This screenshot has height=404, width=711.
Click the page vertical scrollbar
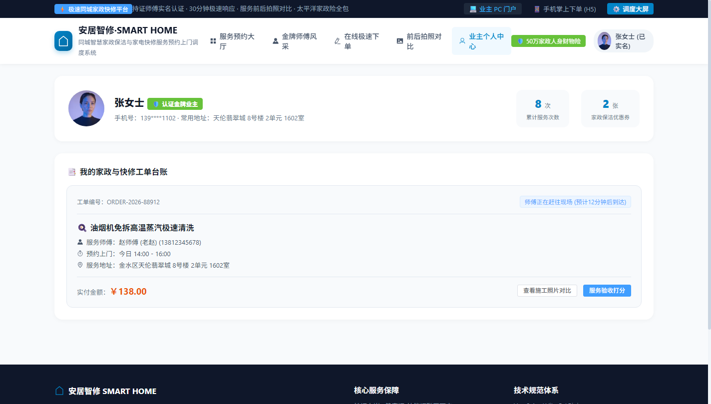tap(709, 165)
